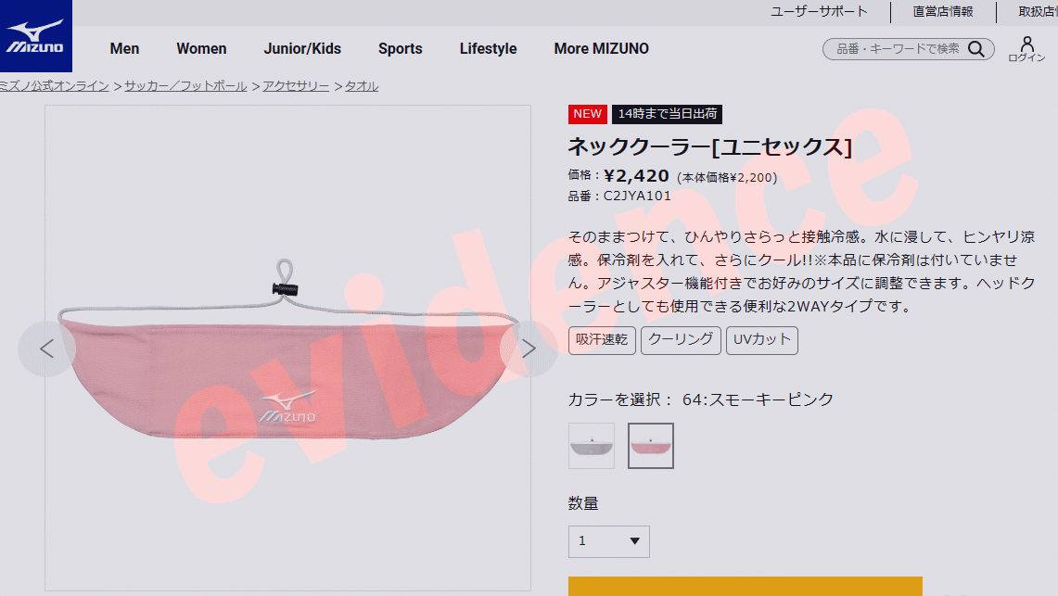Viewport: 1058px width, 596px height.
Task: Open the Sports menu
Action: click(x=401, y=48)
